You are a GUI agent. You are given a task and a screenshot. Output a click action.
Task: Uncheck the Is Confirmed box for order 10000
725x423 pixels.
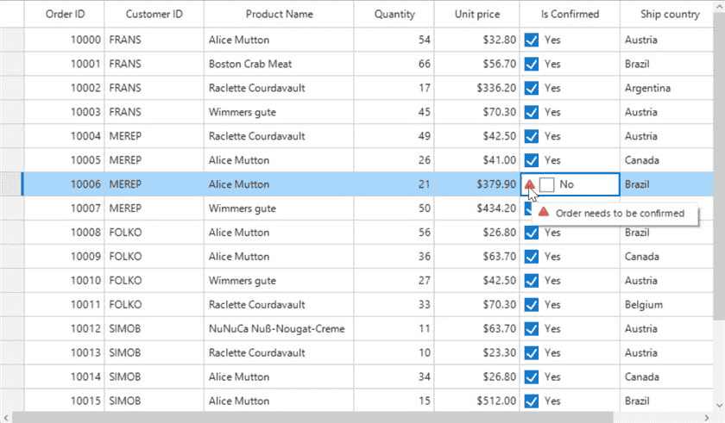(532, 40)
